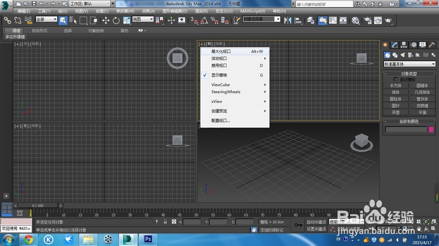Open the Modify panel tab icon
Viewport: 439px width, 246px height.
395,45
